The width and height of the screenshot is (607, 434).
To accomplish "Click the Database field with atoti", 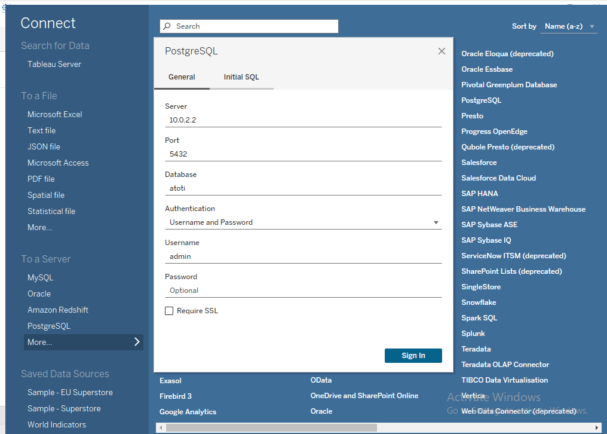I will click(303, 188).
